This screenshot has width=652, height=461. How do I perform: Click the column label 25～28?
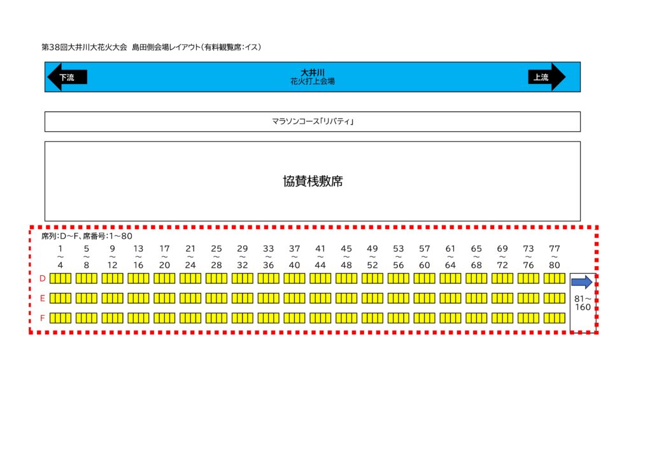pyautogui.click(x=216, y=257)
